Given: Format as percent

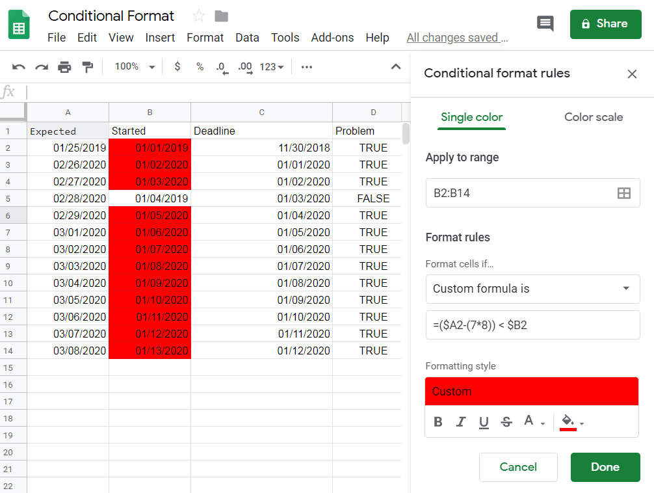Looking at the screenshot, I should coord(200,66).
